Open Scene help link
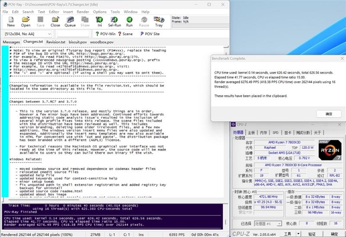346x237 pixels. click(125, 34)
